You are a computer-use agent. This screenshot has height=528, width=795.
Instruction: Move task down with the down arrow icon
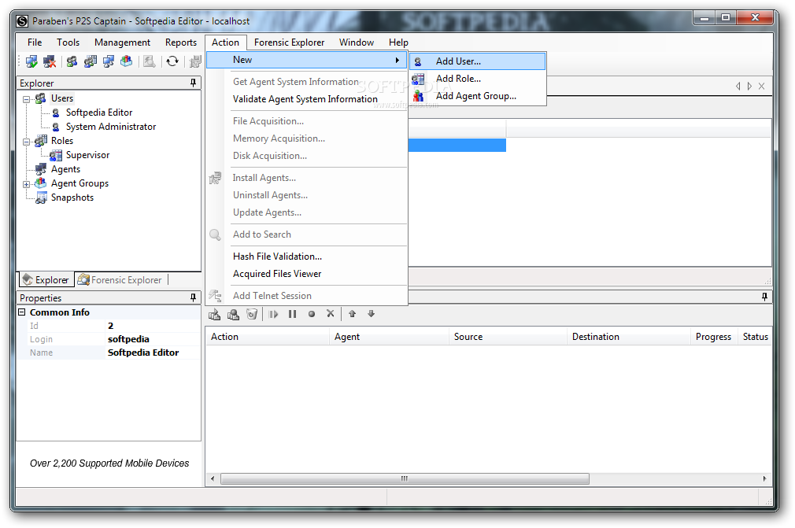point(372,314)
